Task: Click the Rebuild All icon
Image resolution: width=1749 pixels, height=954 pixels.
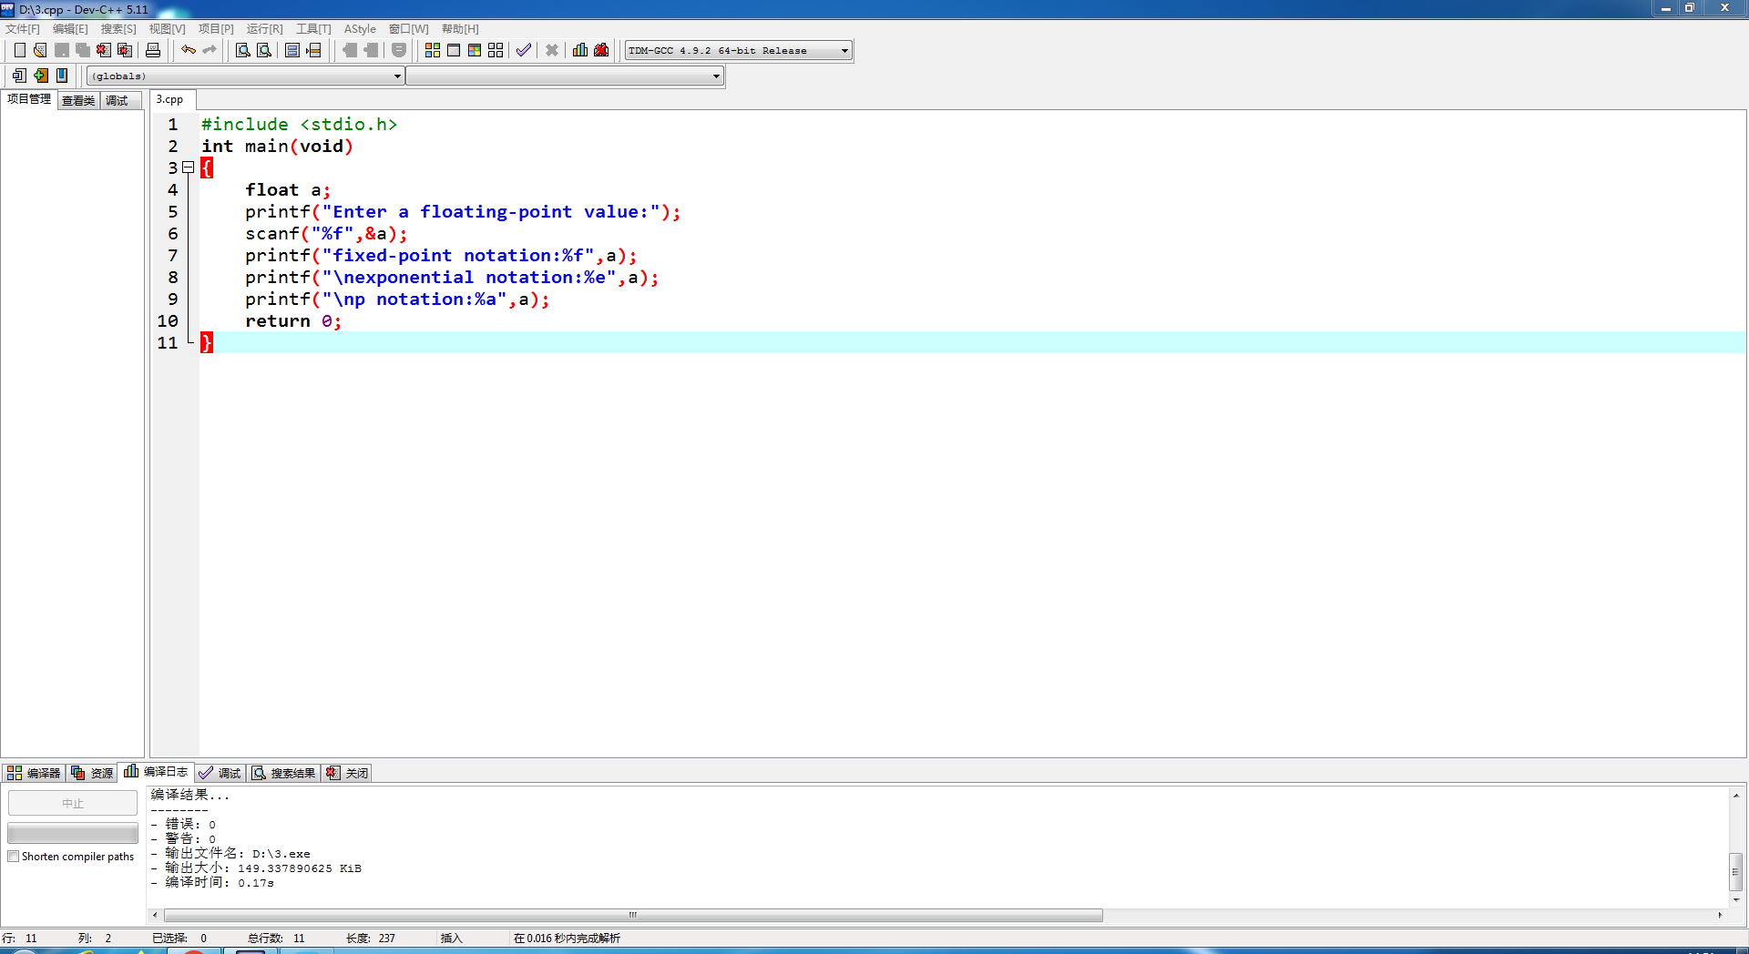Action: click(496, 50)
